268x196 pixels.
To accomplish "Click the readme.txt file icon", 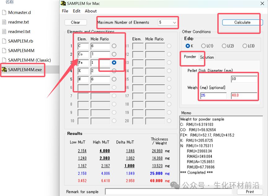I will (x=4, y=22).
